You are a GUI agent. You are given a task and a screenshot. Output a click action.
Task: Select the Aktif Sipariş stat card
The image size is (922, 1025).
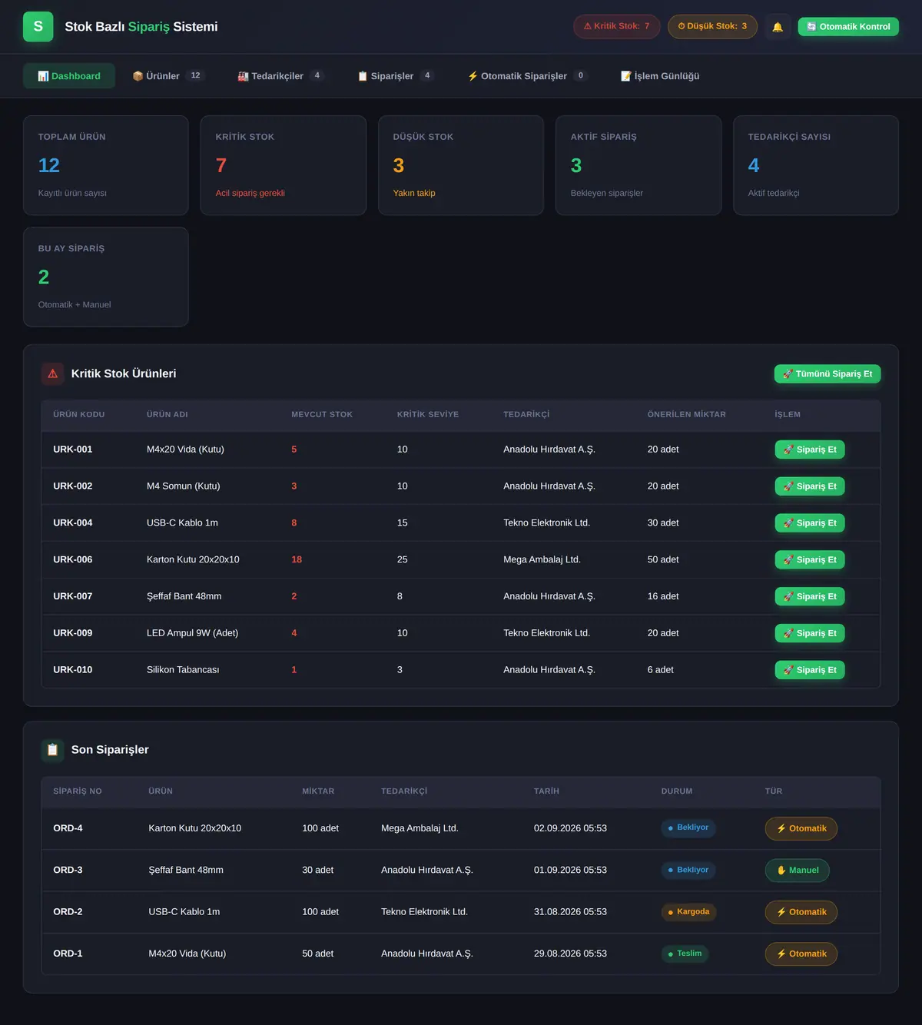[638, 165]
